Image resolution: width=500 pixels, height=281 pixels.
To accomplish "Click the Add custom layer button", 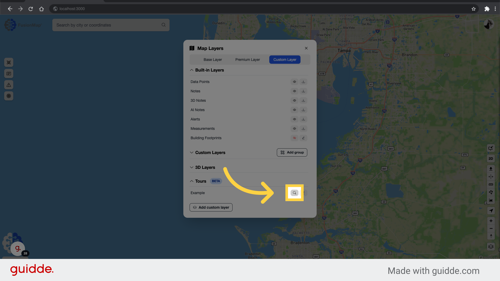I will tap(211, 207).
